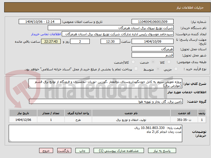Screen dimensions: 211x158
Task: Click the unit cell طرح
Action: pyautogui.click(x=78, y=120)
